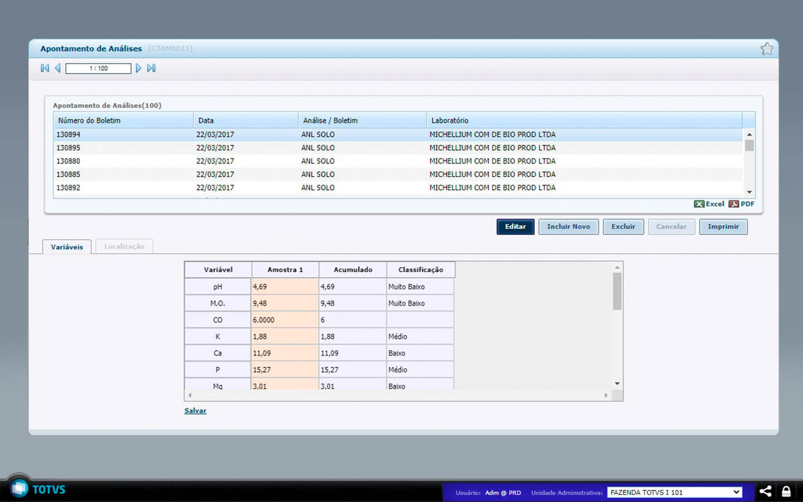Go to the first record
The image size is (803, 502).
click(45, 68)
